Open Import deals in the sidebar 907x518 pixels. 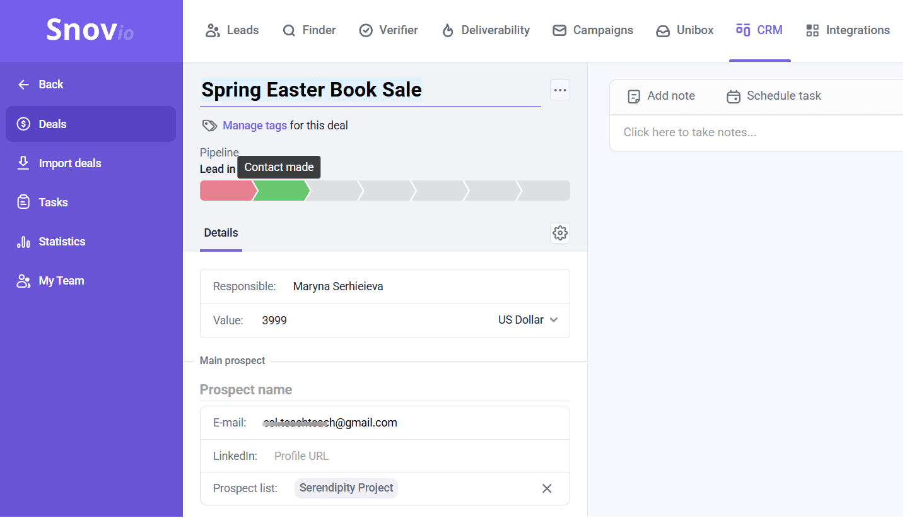click(69, 163)
